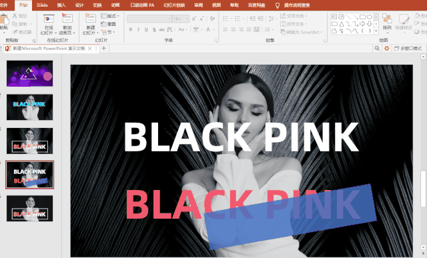Click the decrease list level icon
Screen dimensions: 427x258
pyautogui.click(x=252, y=19)
